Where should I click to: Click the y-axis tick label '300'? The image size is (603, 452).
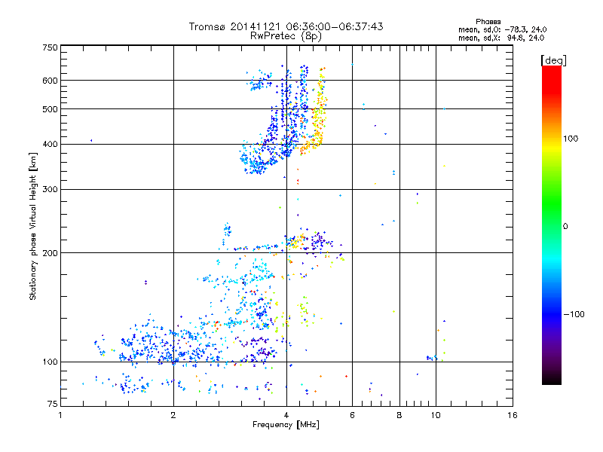tap(50, 189)
